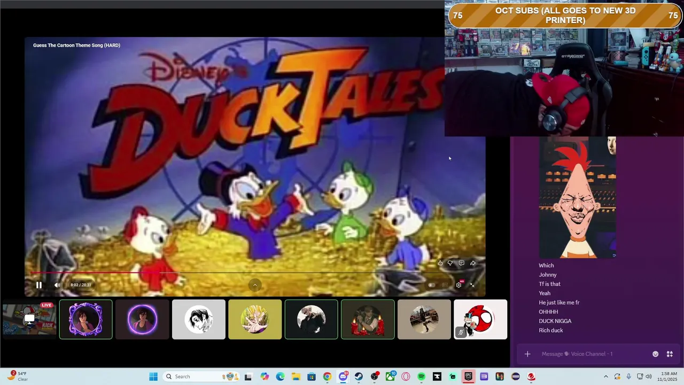684x385 pixels.
Task: Open the cartoon face image in chat
Action: click(577, 198)
